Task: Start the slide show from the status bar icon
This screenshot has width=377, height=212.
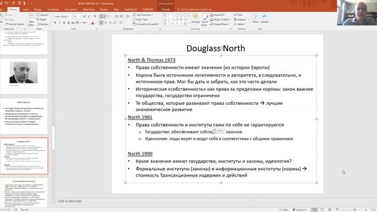Action: pos(337,210)
